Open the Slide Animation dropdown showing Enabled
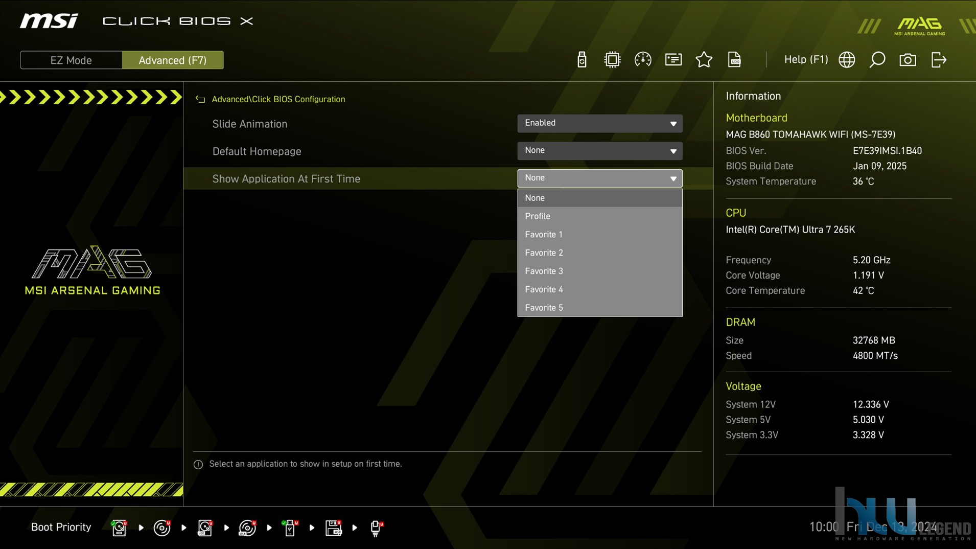 tap(600, 123)
